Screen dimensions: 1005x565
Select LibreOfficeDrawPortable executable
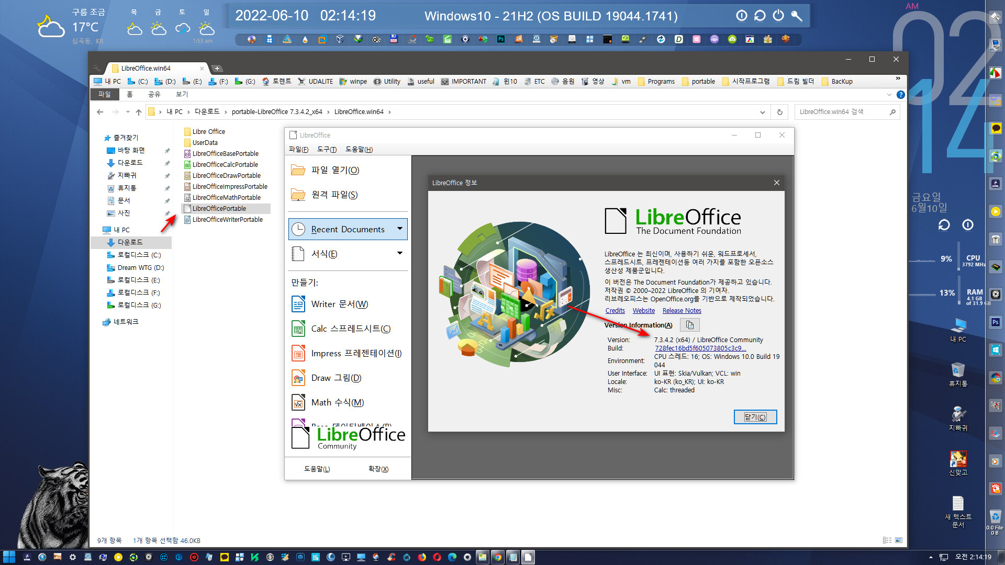(226, 175)
